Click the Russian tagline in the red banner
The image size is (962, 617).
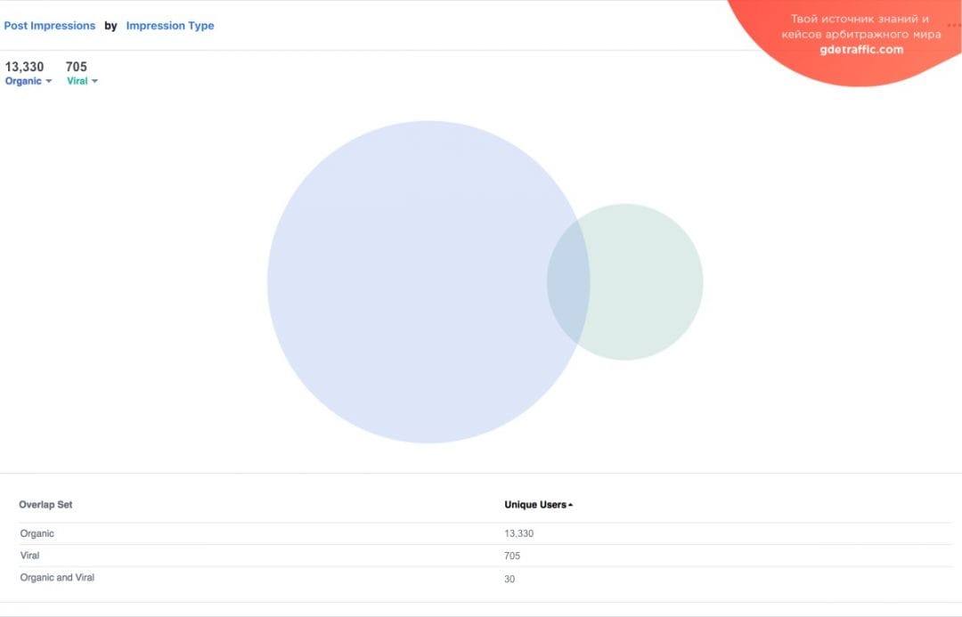click(x=860, y=27)
